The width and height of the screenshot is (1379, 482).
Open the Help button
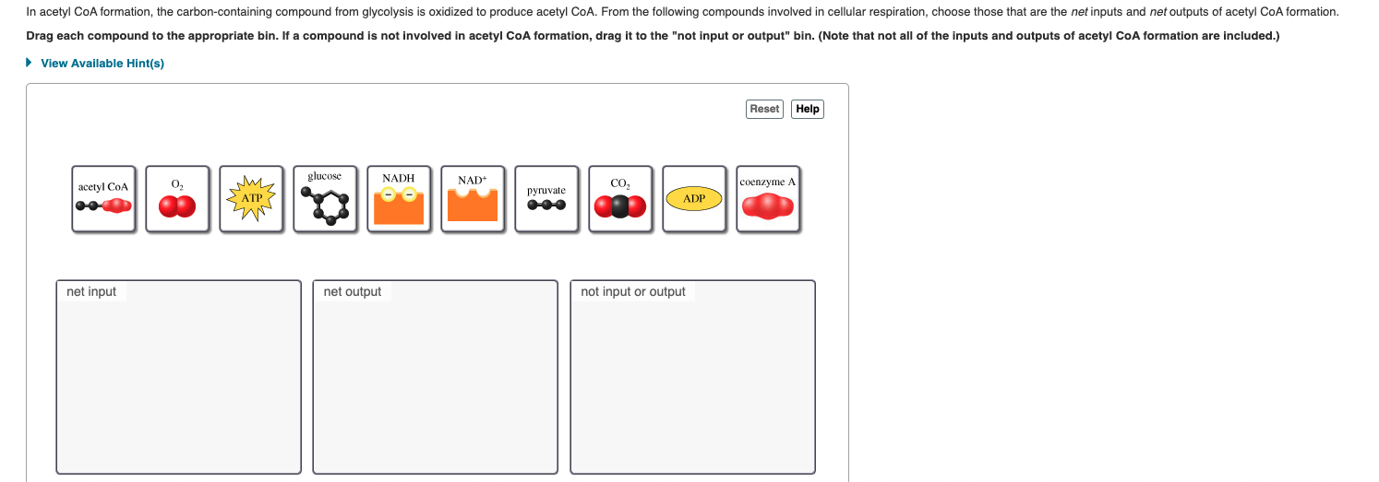coord(808,109)
